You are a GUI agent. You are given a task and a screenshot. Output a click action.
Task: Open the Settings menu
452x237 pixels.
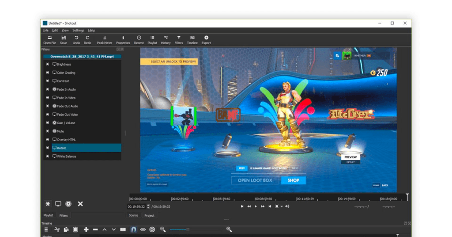78,31
